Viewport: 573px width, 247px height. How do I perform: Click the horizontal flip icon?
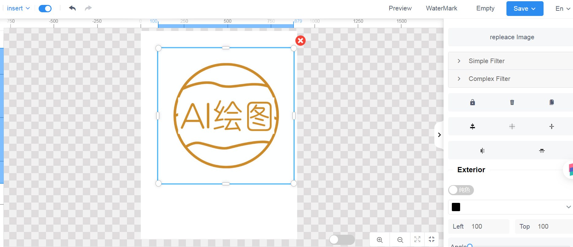483,150
